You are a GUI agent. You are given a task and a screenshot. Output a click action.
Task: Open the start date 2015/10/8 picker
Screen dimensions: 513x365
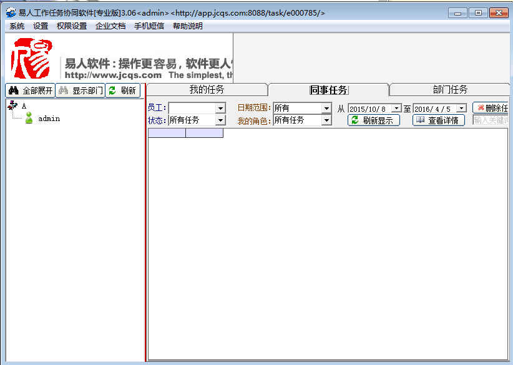coord(396,109)
